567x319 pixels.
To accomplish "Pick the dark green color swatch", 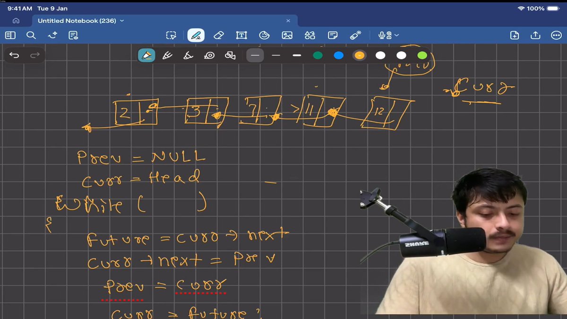I will pyautogui.click(x=318, y=55).
